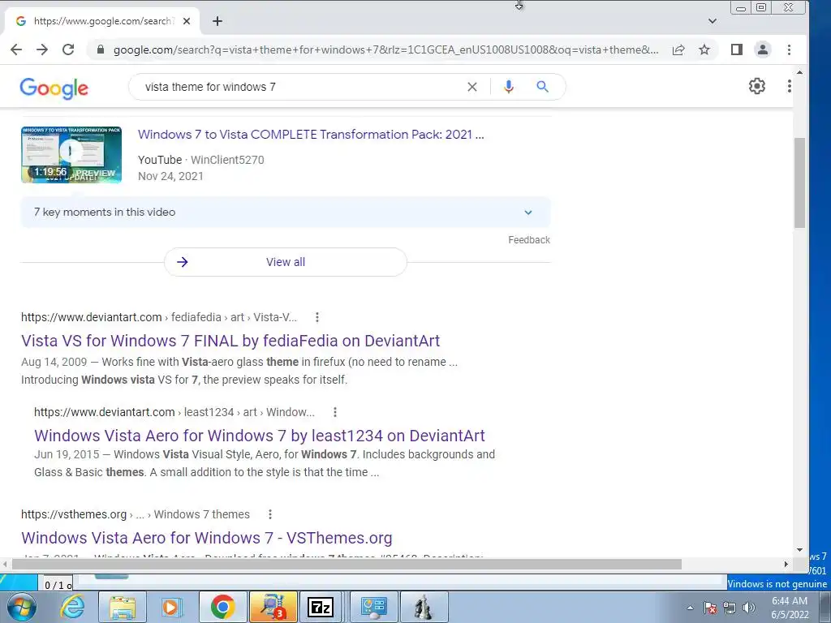This screenshot has width=831, height=623.
Task: Click the scroll right arrow
Action: [x=786, y=565]
